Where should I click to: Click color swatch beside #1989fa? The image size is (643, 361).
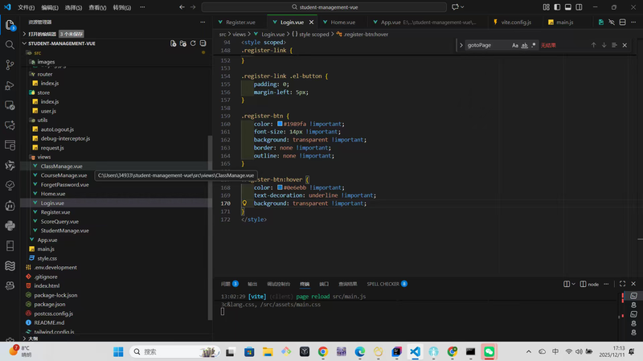(279, 124)
